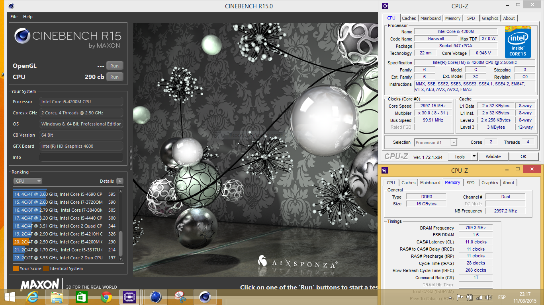Click the empty Info input field
Image resolution: width=544 pixels, height=305 pixels.
click(81, 157)
